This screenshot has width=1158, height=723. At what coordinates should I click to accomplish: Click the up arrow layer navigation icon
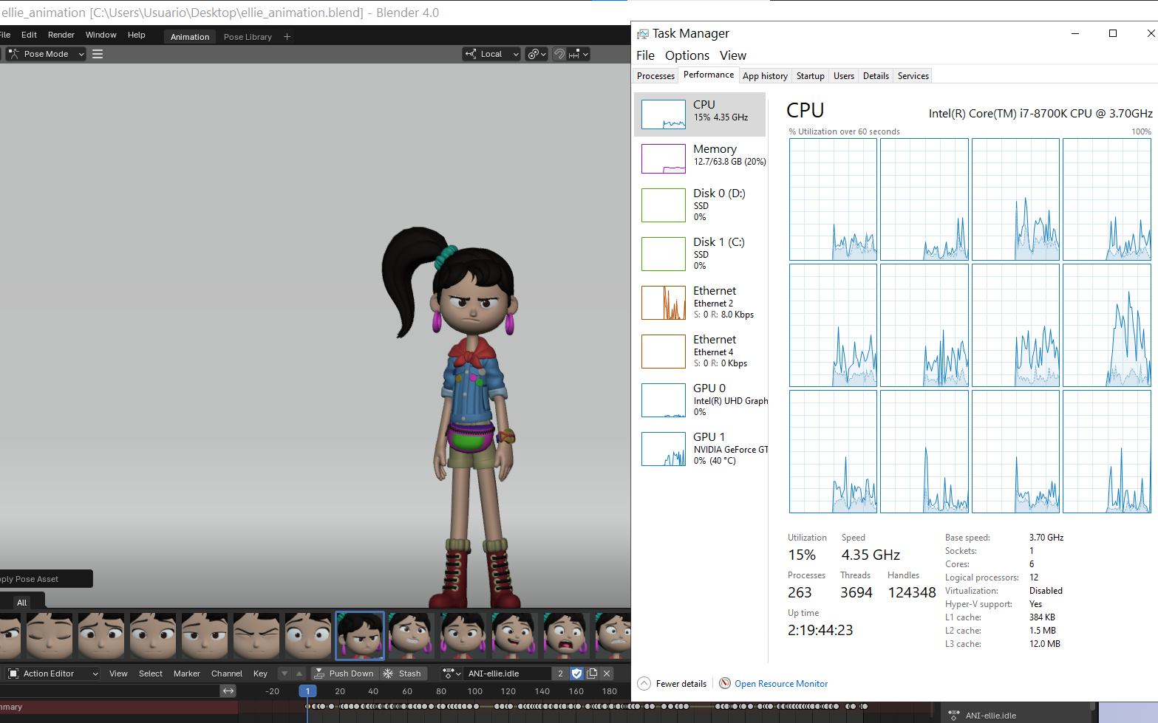[x=299, y=674]
